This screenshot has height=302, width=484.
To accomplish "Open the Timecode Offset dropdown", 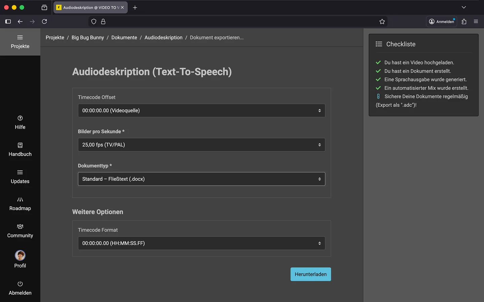I will 201,110.
